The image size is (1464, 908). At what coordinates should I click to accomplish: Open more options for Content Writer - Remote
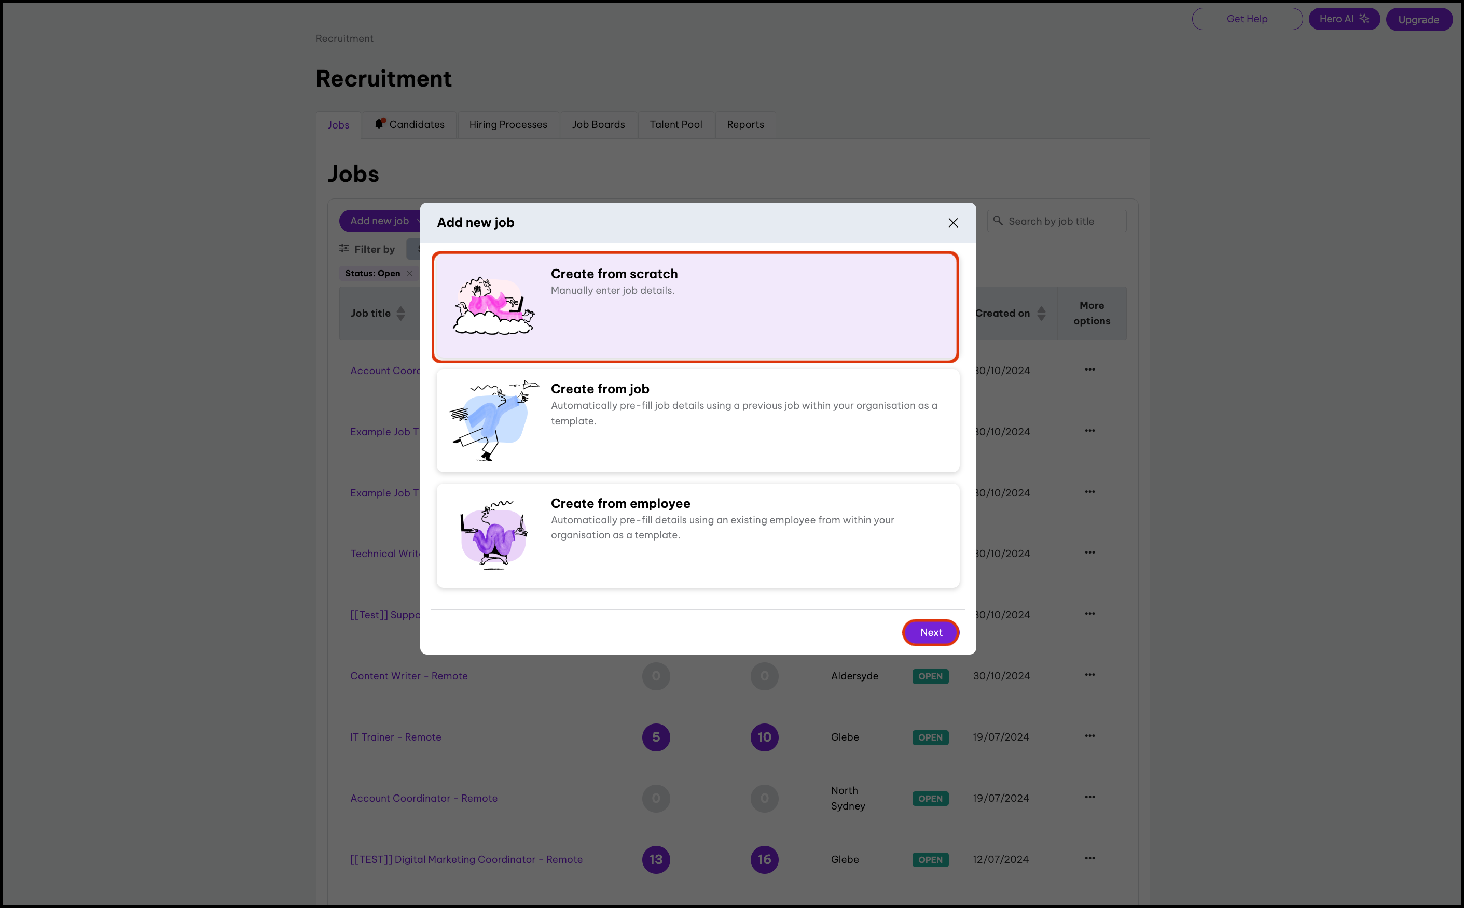(x=1089, y=675)
